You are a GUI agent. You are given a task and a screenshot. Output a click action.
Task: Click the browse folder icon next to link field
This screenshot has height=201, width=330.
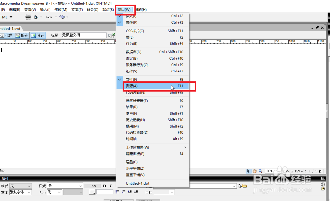pos(244,186)
